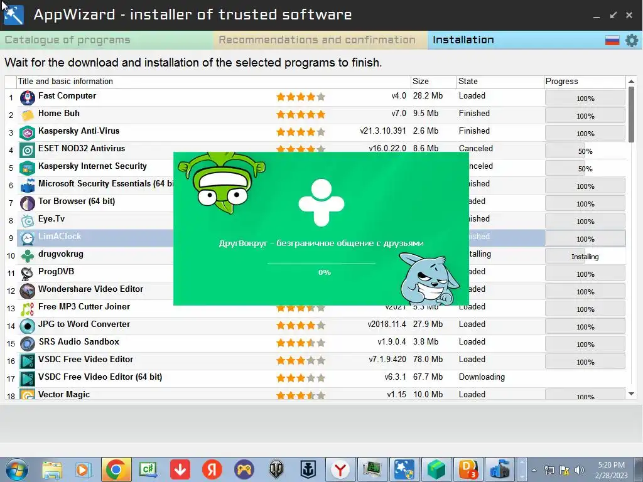Click the Fast Computer 100% progress bar
This screenshot has height=482, width=643.
[x=585, y=99]
